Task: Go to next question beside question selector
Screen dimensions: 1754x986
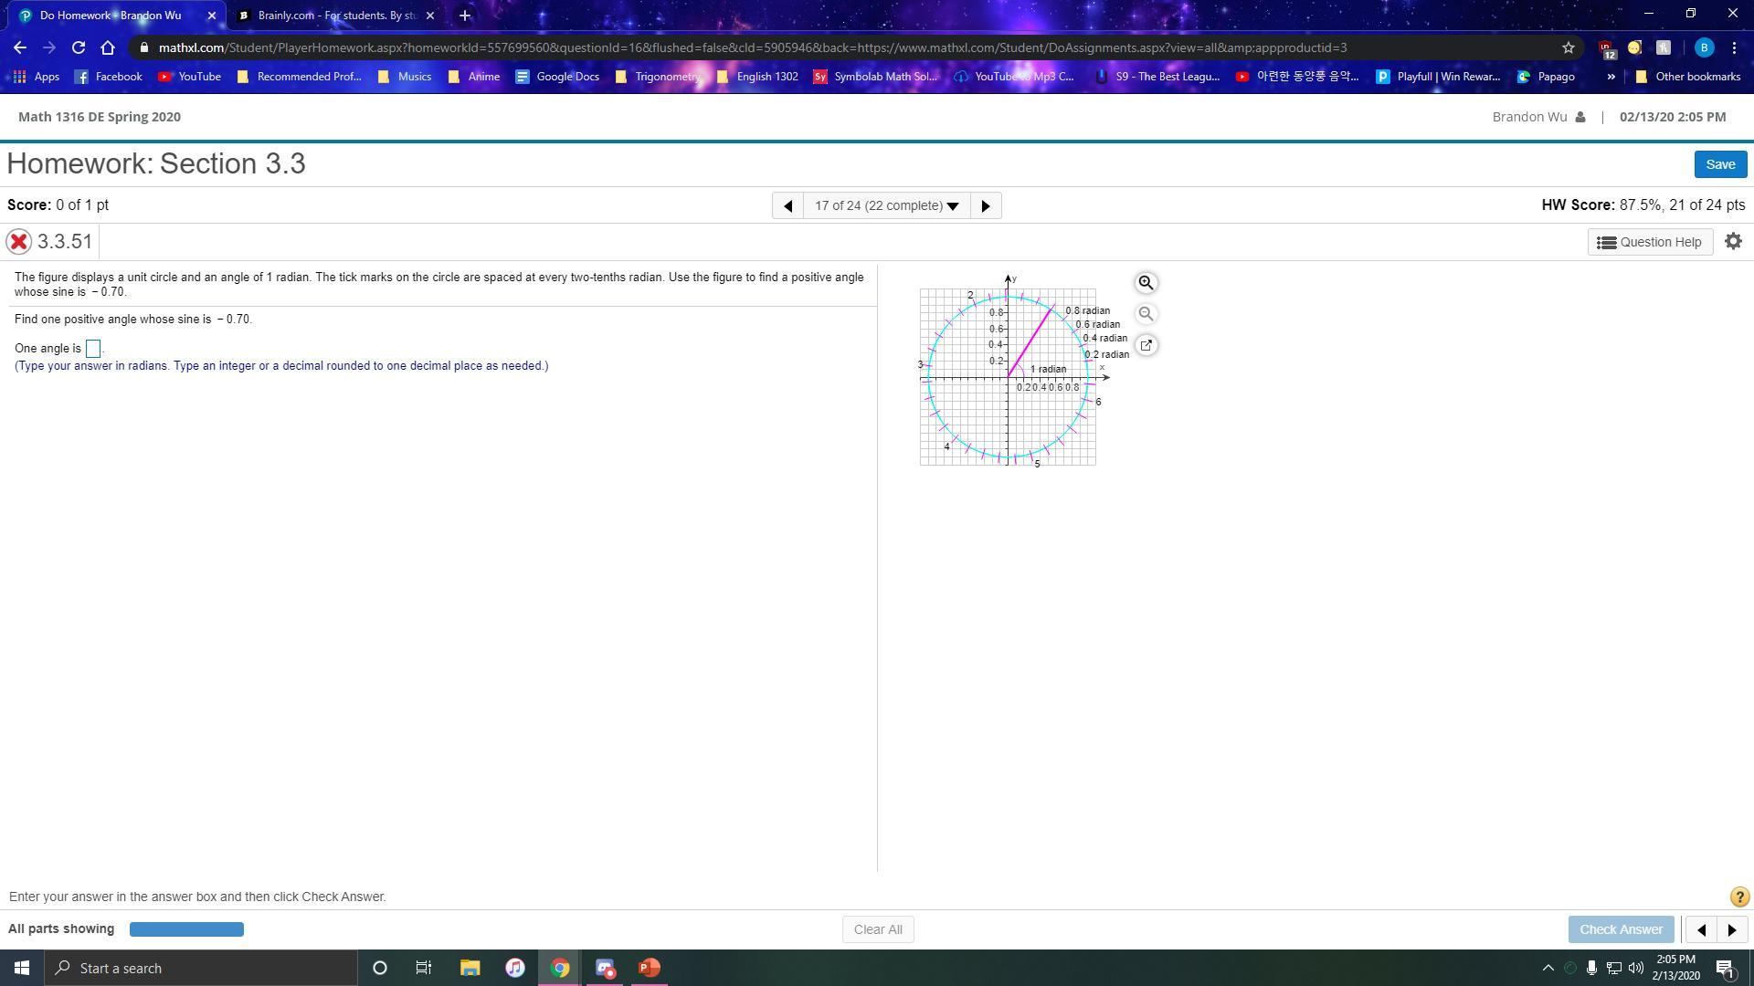Action: click(x=985, y=205)
